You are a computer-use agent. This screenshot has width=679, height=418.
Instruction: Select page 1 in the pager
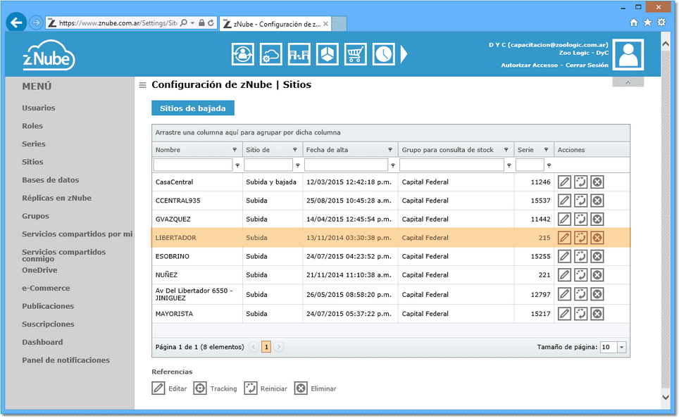[266, 347]
